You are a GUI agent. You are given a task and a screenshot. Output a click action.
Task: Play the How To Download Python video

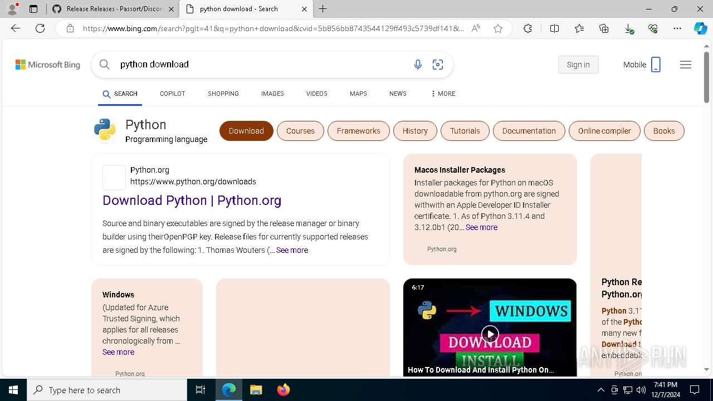[x=490, y=334]
